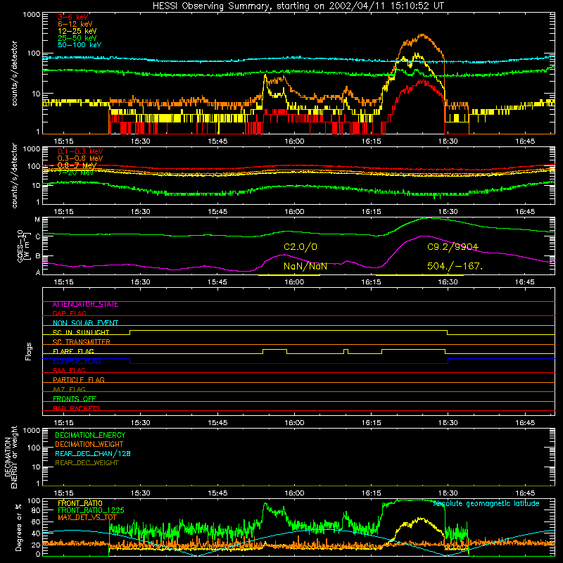Viewport: 563px width, 563px height.
Task: Click the DECIMATION_ENERGY legend label
Action: (x=90, y=435)
